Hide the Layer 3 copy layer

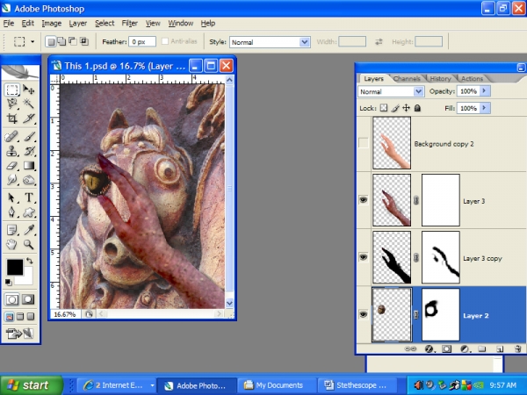[x=364, y=257]
